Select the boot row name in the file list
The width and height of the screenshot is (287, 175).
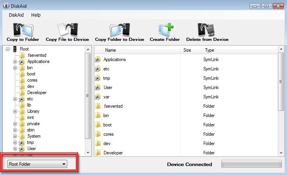point(108,125)
